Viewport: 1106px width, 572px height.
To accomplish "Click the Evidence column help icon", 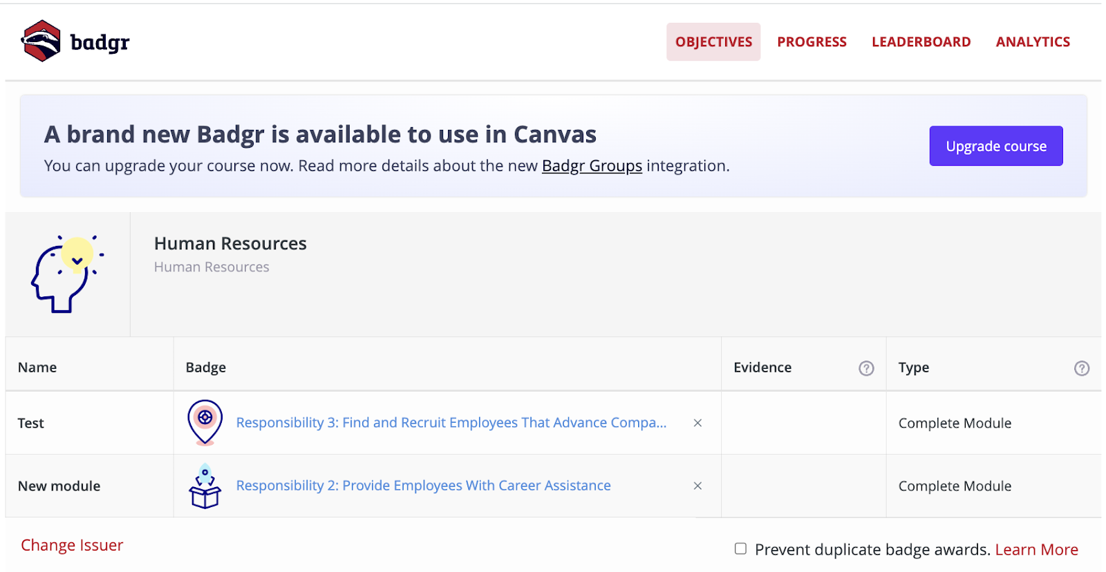I will click(866, 368).
